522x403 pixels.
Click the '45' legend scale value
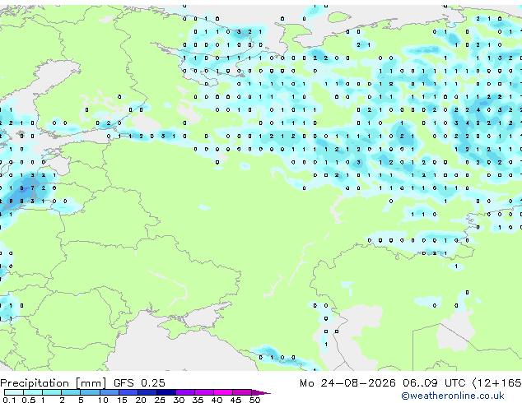[x=235, y=400]
